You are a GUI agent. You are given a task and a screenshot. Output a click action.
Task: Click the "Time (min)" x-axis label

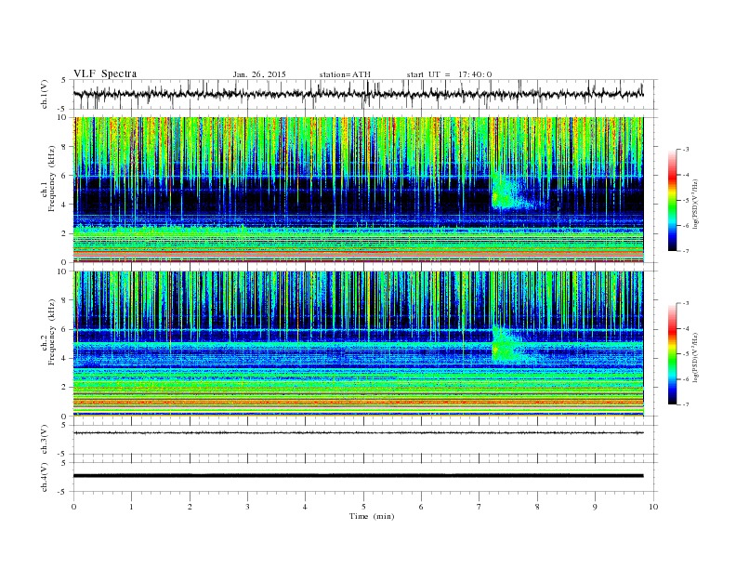pyautogui.click(x=372, y=516)
